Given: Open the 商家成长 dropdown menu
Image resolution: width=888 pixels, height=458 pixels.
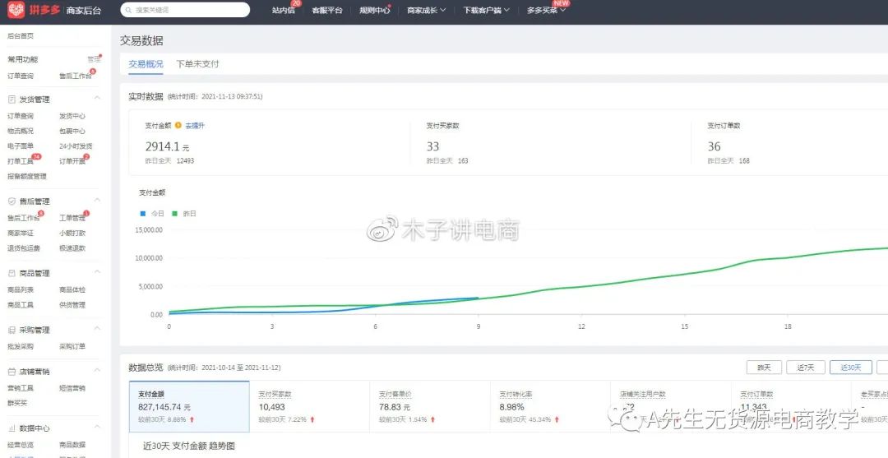Looking at the screenshot, I should (426, 10).
